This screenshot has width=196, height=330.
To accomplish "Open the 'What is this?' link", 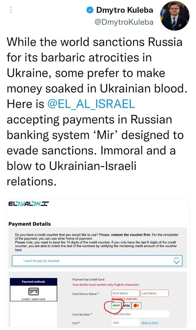I will pos(150,323).
